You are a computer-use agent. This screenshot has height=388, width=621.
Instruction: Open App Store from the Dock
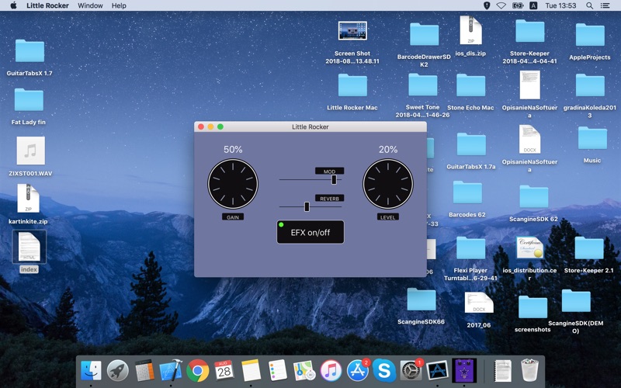tap(358, 371)
